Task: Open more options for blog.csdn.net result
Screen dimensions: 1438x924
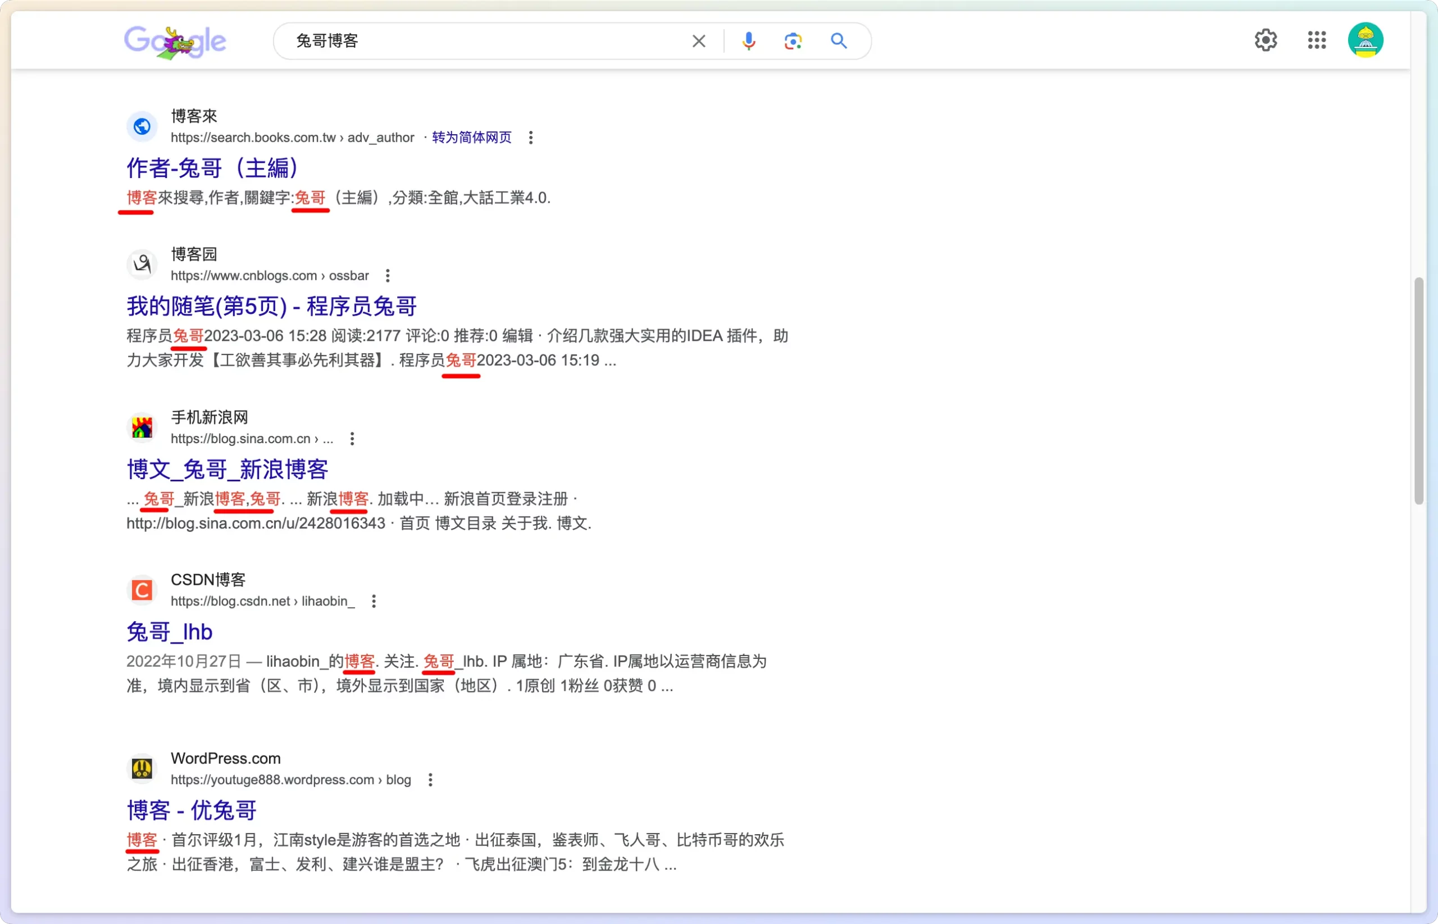Action: (374, 602)
